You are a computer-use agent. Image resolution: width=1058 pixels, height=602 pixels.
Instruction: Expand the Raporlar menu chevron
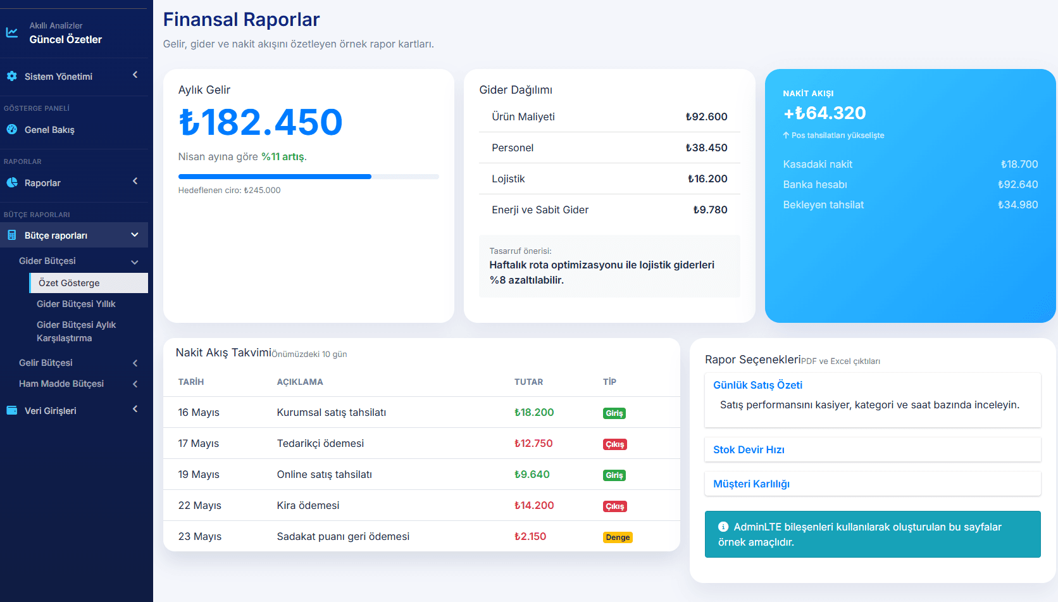135,182
